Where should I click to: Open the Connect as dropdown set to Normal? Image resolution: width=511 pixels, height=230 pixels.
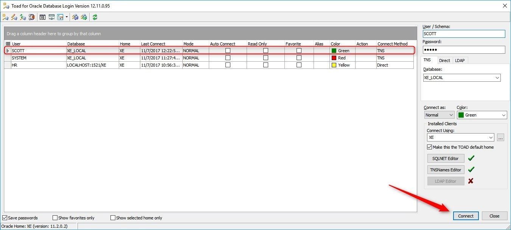point(451,115)
